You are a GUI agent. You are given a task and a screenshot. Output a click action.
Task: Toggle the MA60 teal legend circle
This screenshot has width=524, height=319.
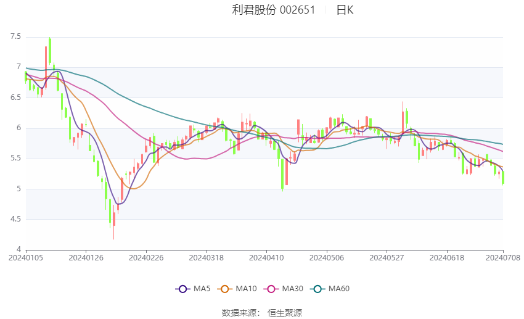click(x=317, y=289)
